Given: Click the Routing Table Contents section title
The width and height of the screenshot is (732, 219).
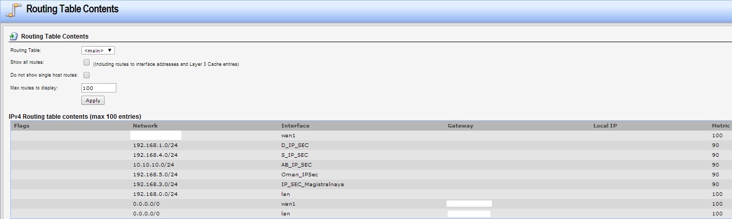Looking at the screenshot, I should pos(55,36).
